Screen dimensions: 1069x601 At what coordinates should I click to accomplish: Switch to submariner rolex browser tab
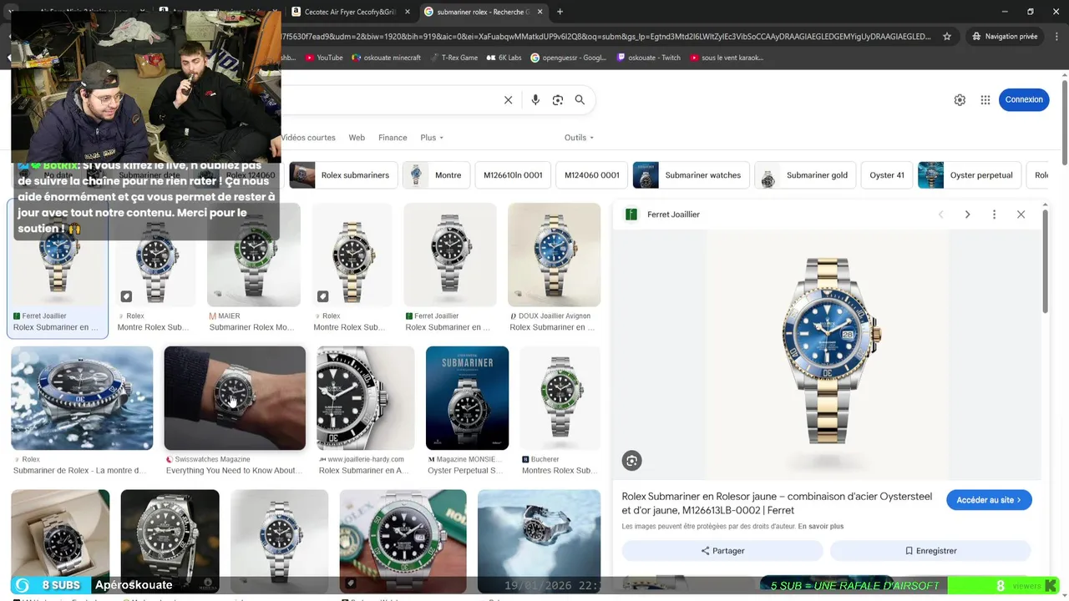click(x=483, y=12)
